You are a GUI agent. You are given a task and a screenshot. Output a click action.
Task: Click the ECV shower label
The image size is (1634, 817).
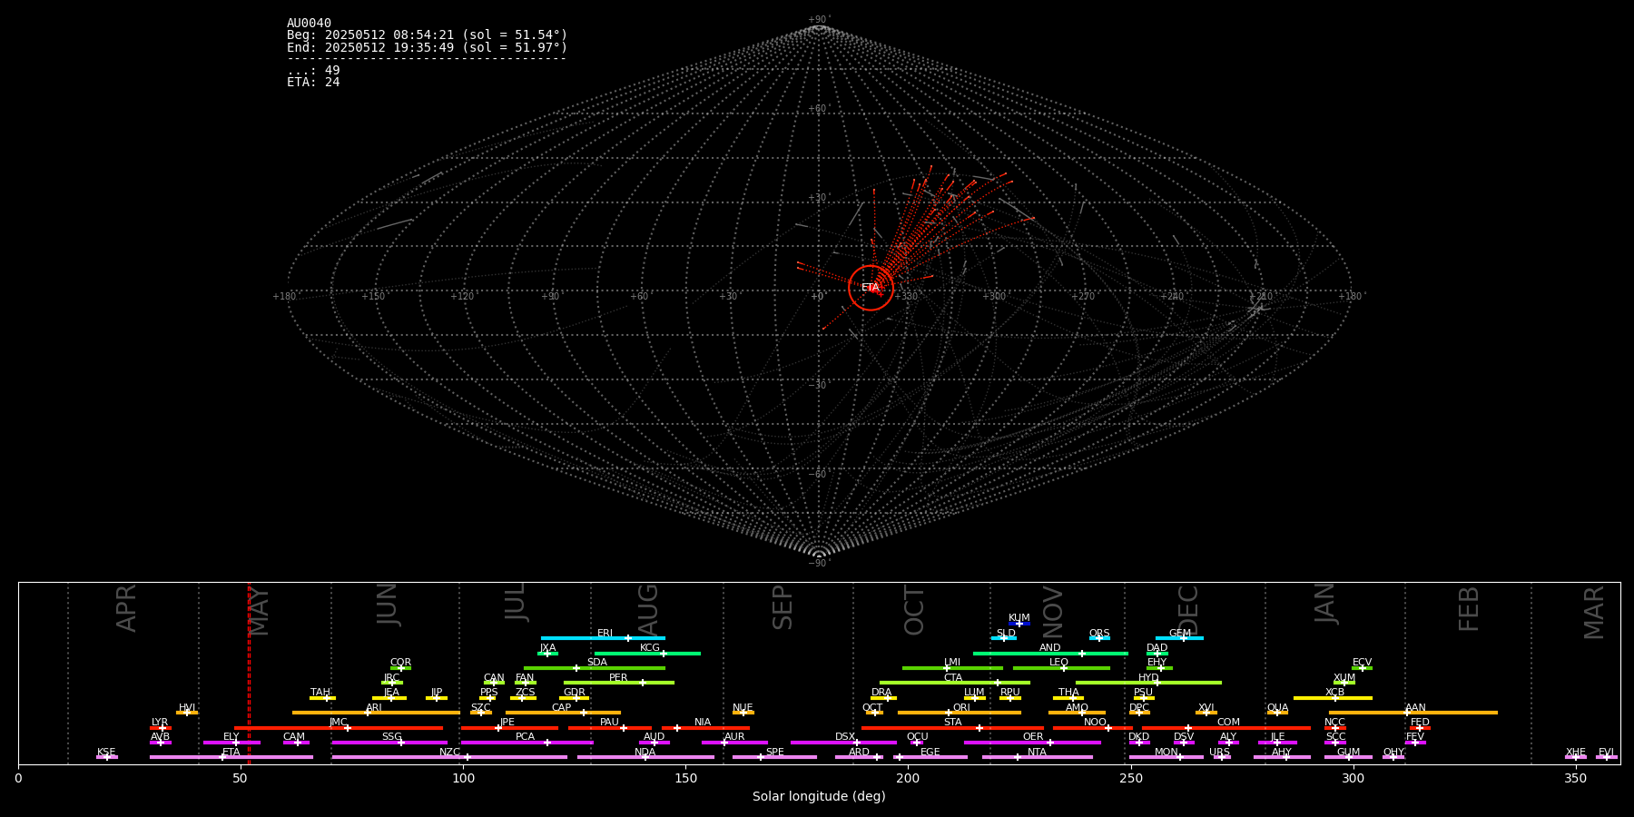pyautogui.click(x=1363, y=663)
